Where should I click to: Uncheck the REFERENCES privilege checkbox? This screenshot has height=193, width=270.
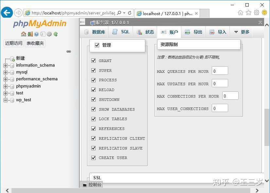tap(94, 129)
